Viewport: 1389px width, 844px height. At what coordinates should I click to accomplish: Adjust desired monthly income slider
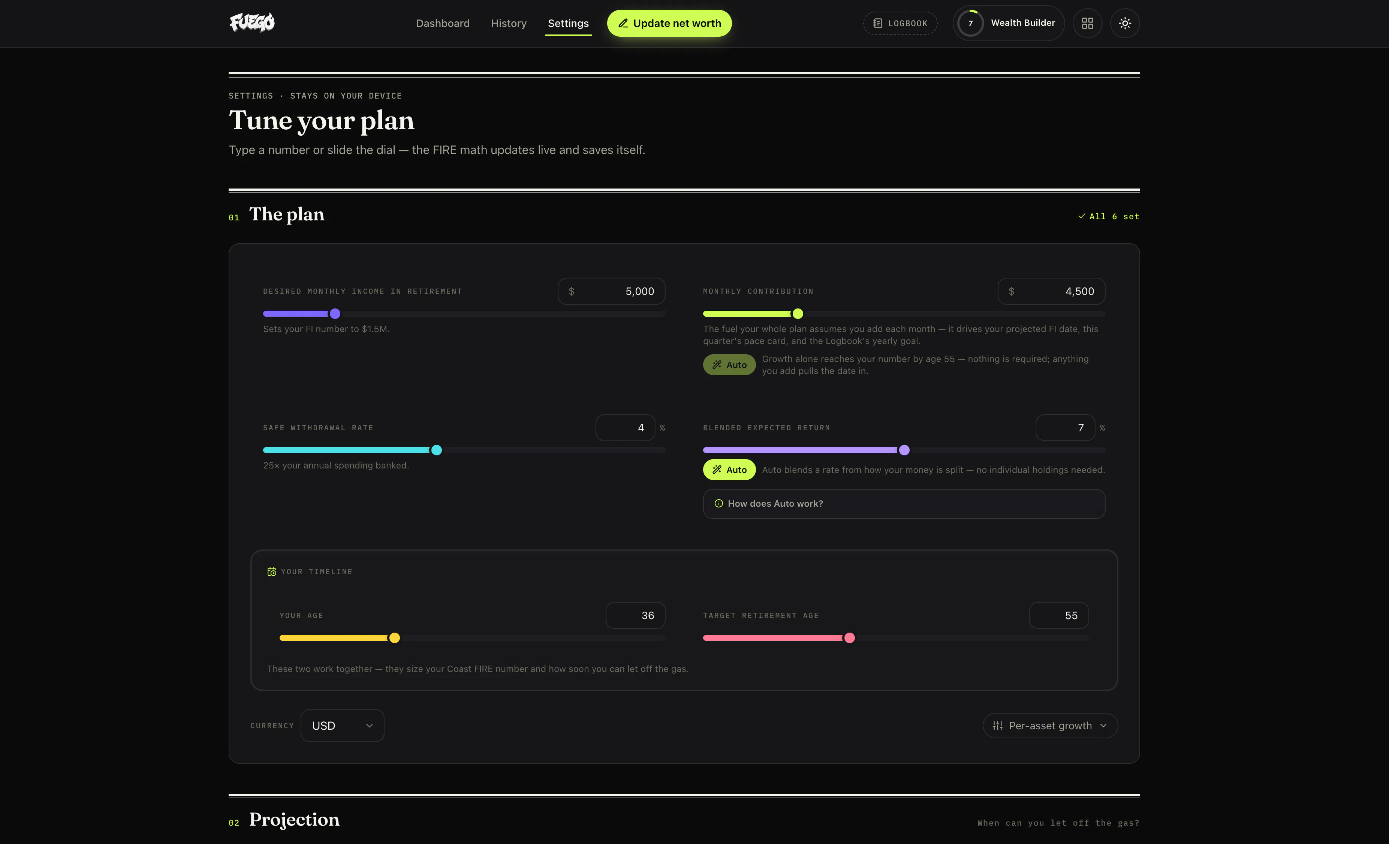click(335, 313)
